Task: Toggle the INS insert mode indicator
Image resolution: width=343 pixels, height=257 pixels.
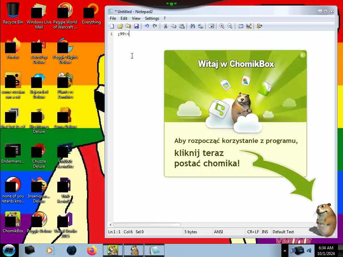Action: coord(265,232)
